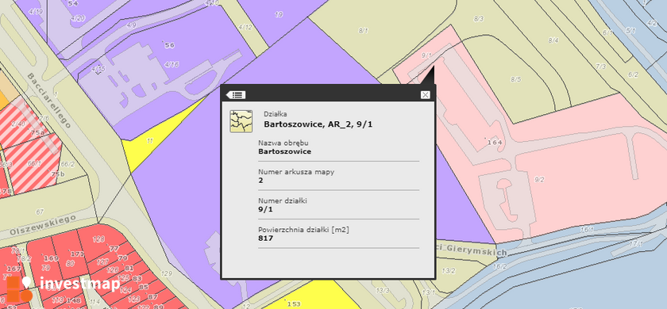The image size is (667, 309).
Task: Click the back-to-list icon in popup header
Action: coord(235,94)
